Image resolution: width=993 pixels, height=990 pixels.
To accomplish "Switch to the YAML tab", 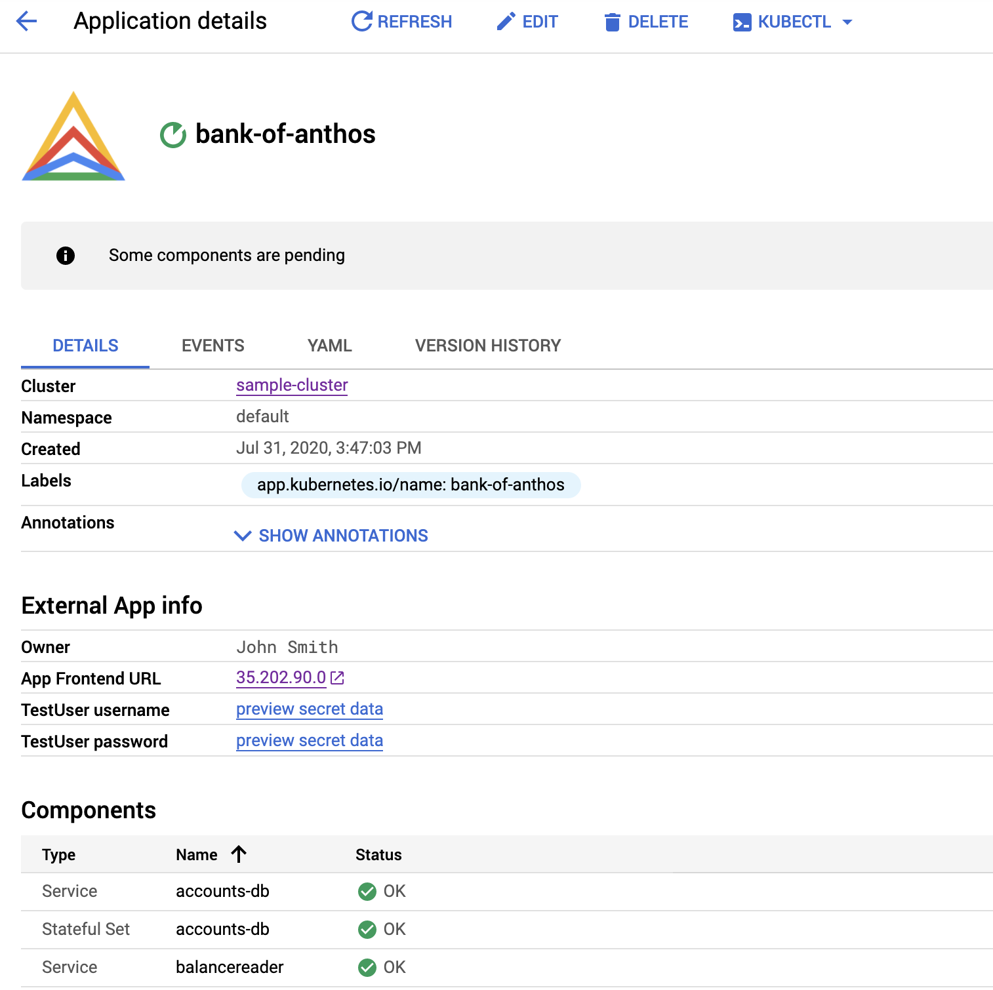I will click(329, 346).
